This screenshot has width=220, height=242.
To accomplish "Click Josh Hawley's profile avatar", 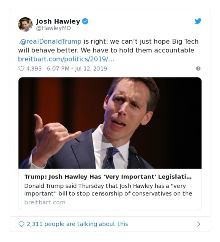I will click(25, 24).
